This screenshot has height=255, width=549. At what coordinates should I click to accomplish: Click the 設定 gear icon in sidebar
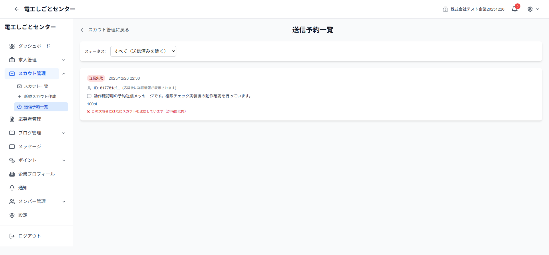click(x=12, y=215)
